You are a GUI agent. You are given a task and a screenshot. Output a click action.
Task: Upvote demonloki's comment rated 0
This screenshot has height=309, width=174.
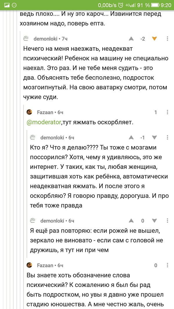131,221
